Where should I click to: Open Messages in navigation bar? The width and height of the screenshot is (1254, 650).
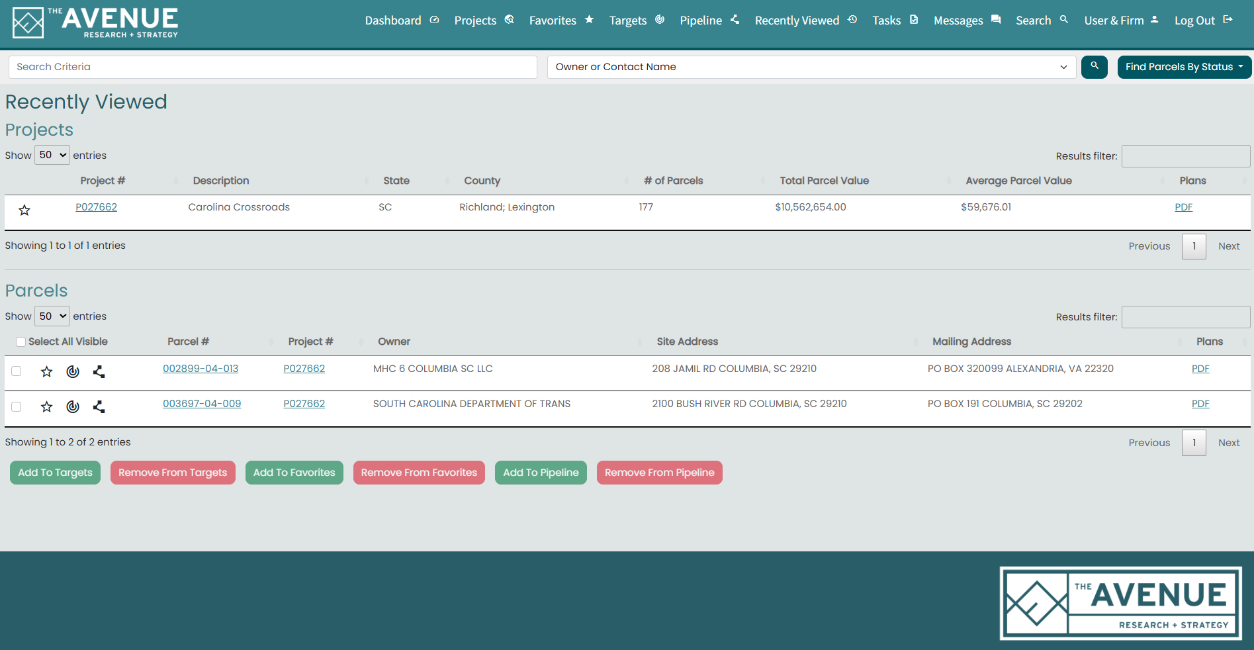(x=967, y=21)
